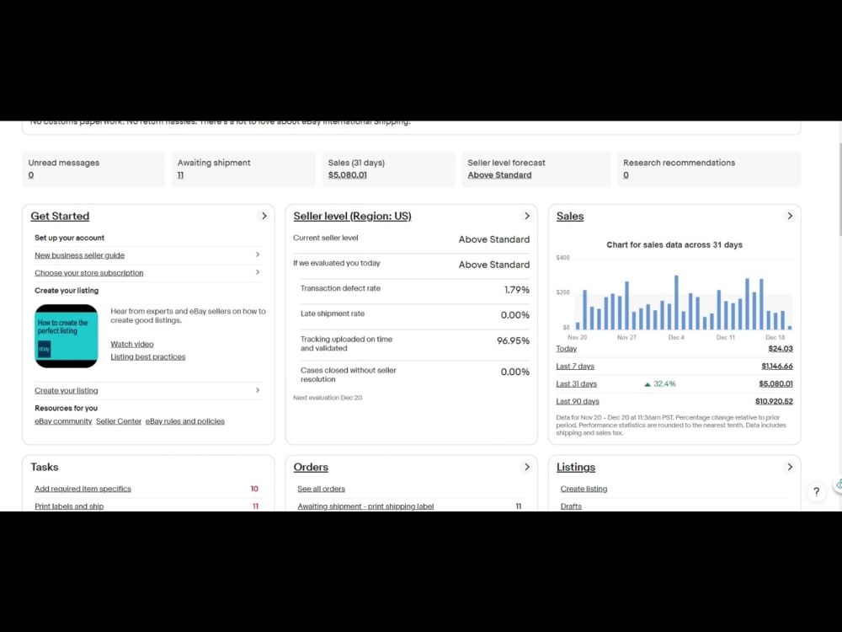Click the $24.03 Today amount
The image size is (842, 632).
781,349
